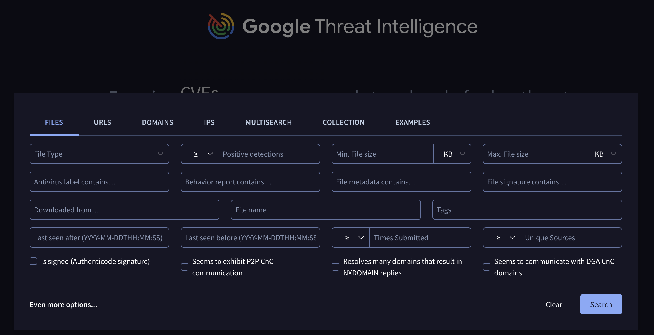
Task: Click the File signature contains field
Action: point(552,182)
